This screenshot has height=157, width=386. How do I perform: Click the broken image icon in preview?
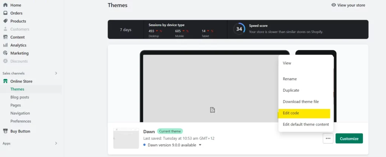(x=213, y=110)
